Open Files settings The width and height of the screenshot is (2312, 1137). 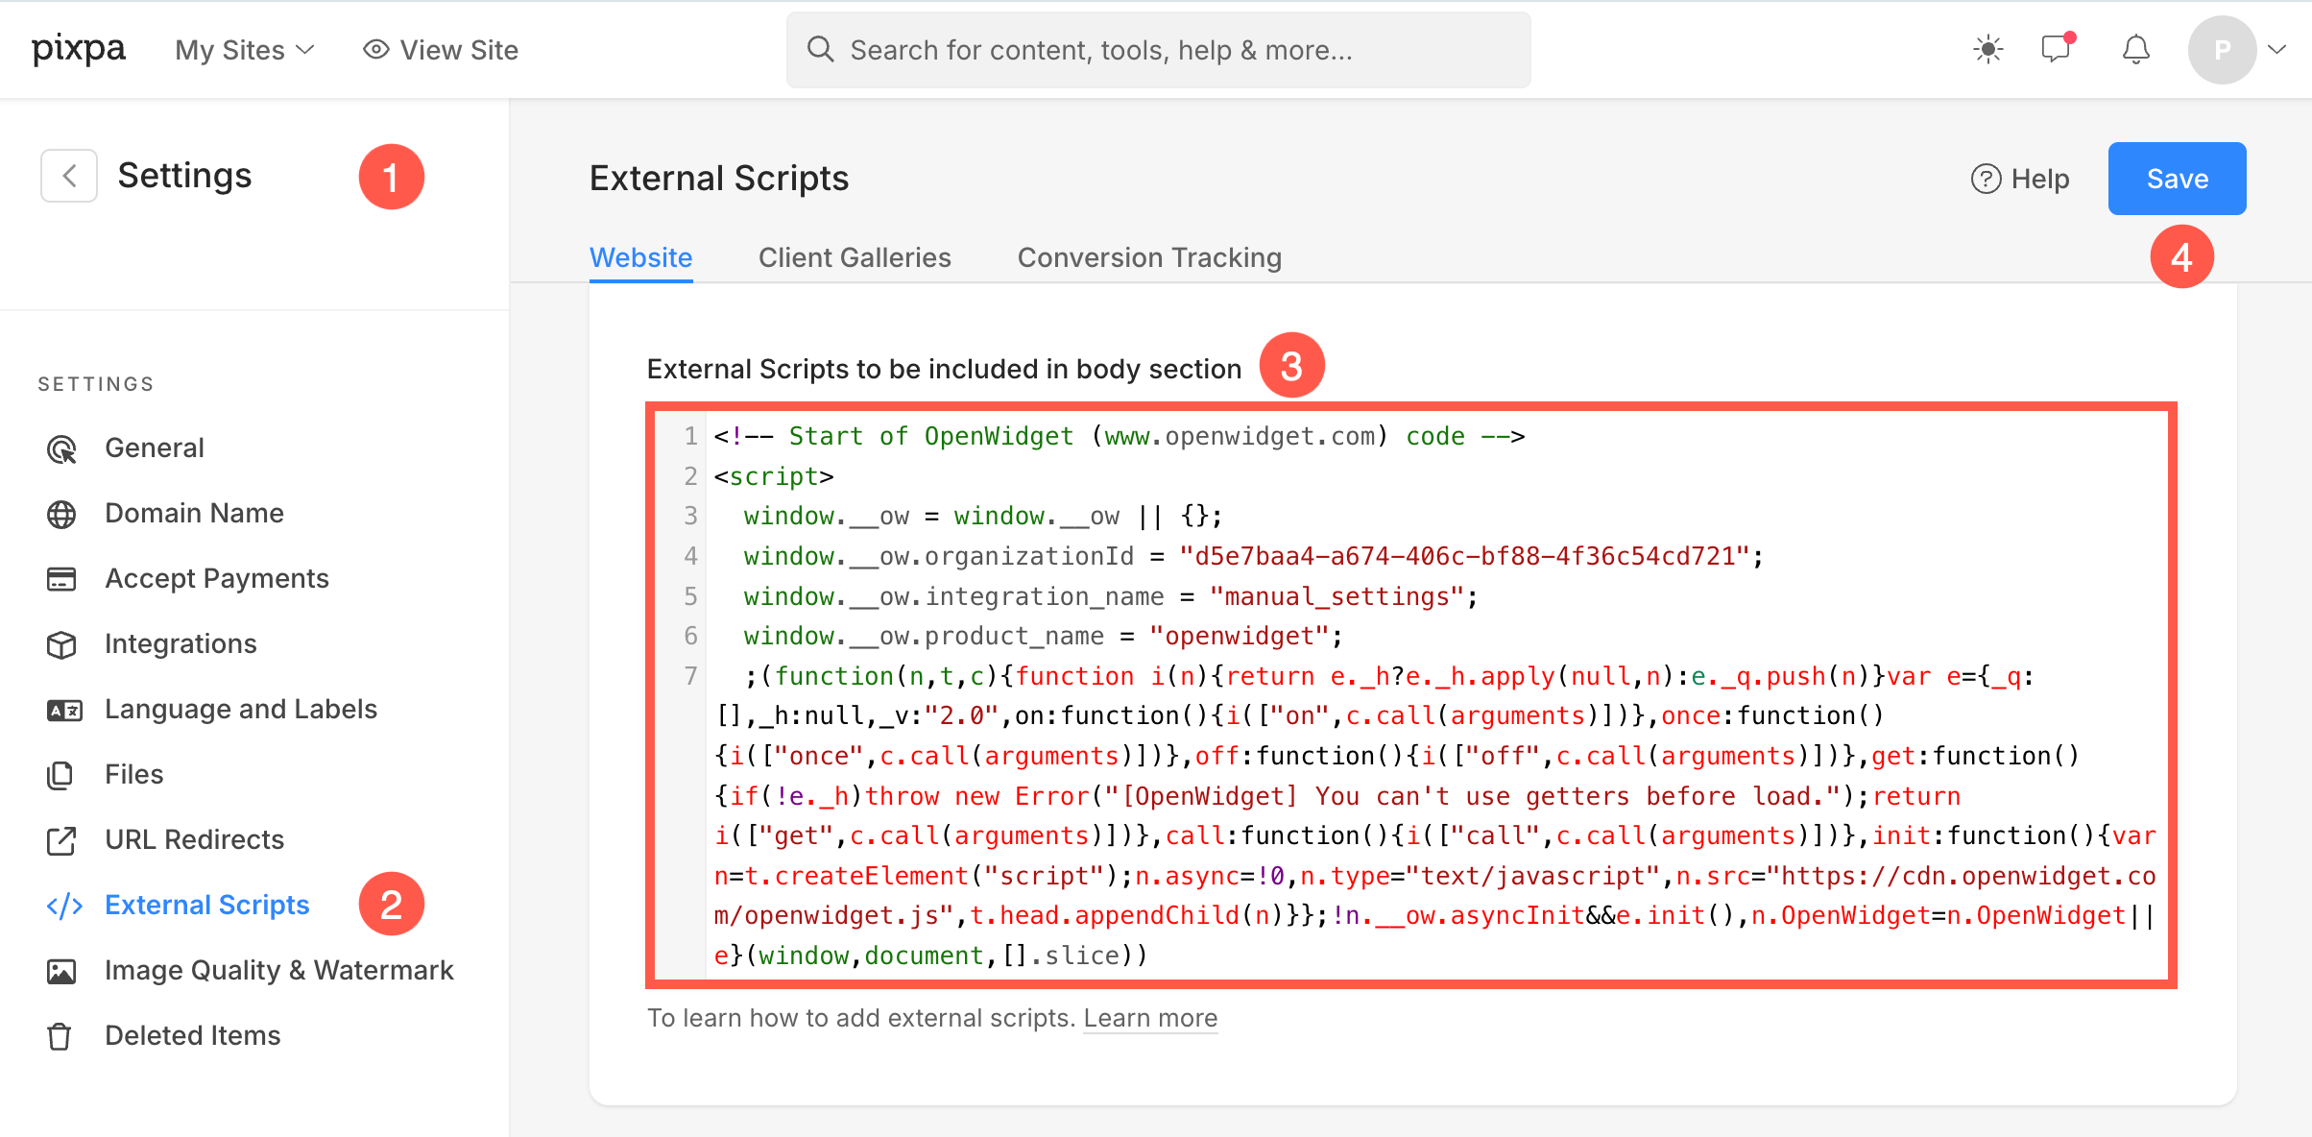point(133,774)
